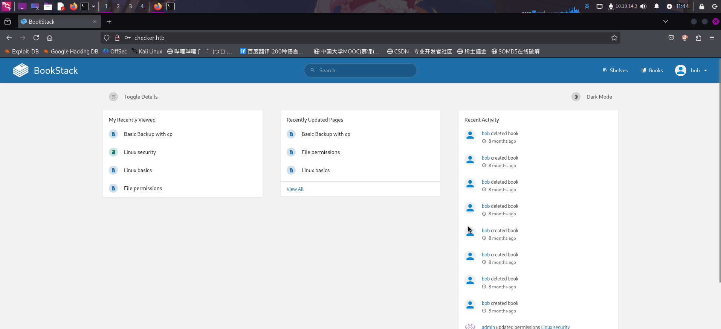Viewport: 721px width, 329px height.
Task: Open the terminal dropdown arrow in panel
Action: tap(93, 6)
